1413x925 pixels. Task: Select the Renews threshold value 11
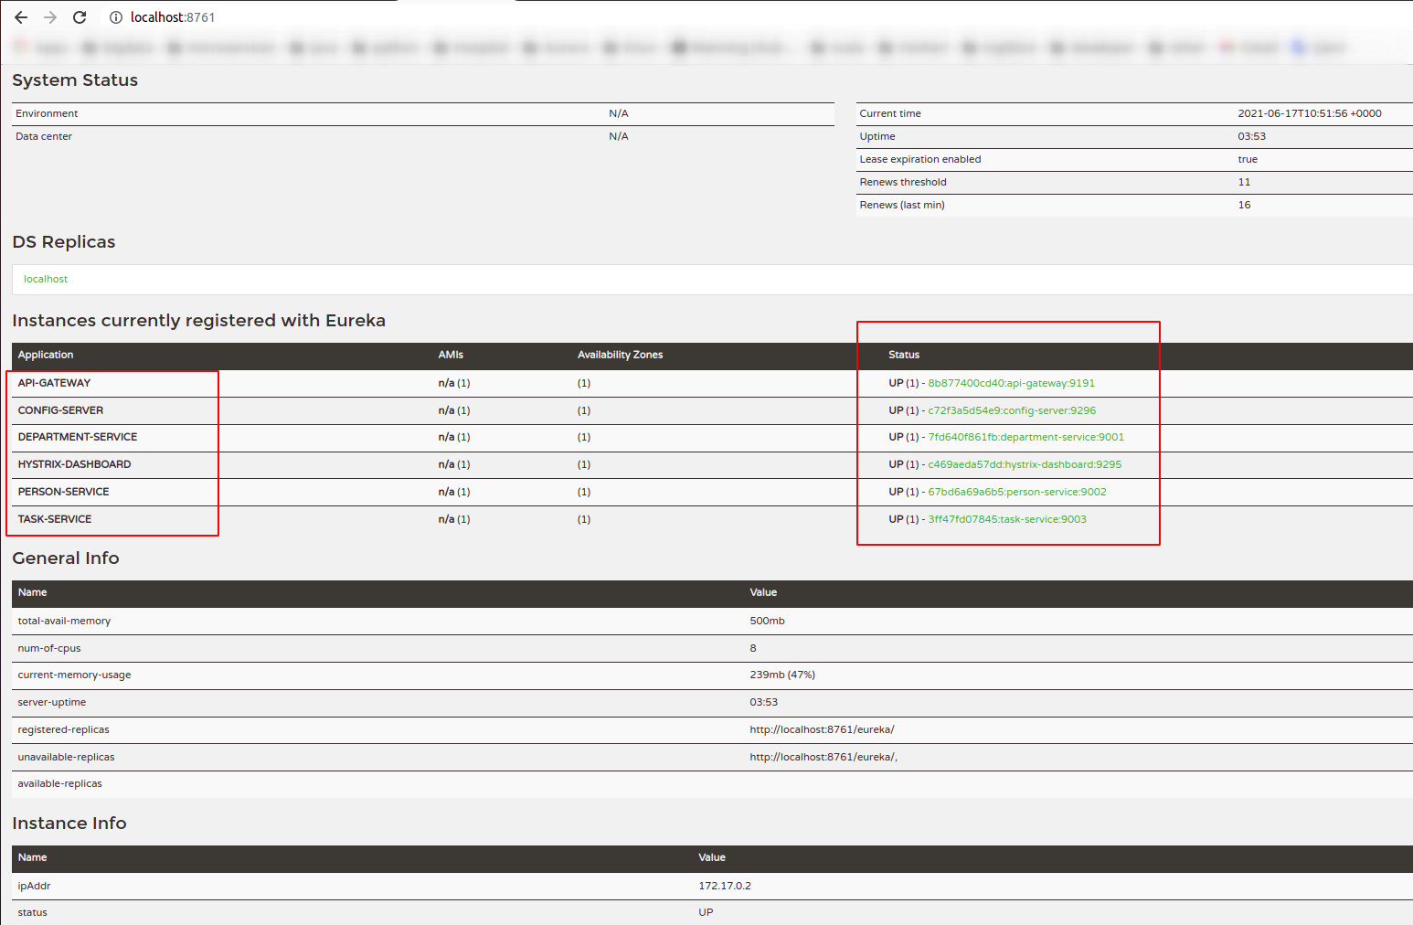click(1244, 182)
